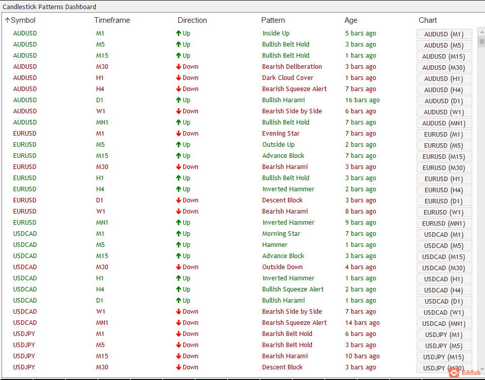Sort by the Age column header

pos(351,20)
